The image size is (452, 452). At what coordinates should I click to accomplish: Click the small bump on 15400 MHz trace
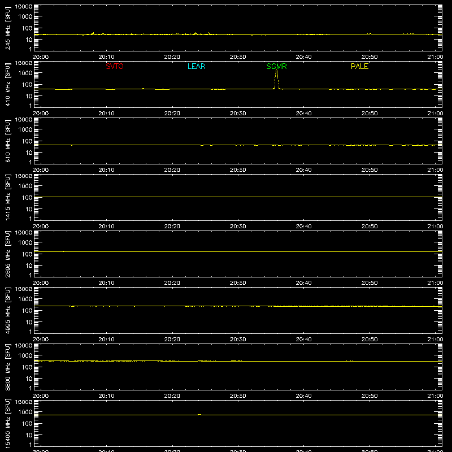tap(199, 415)
